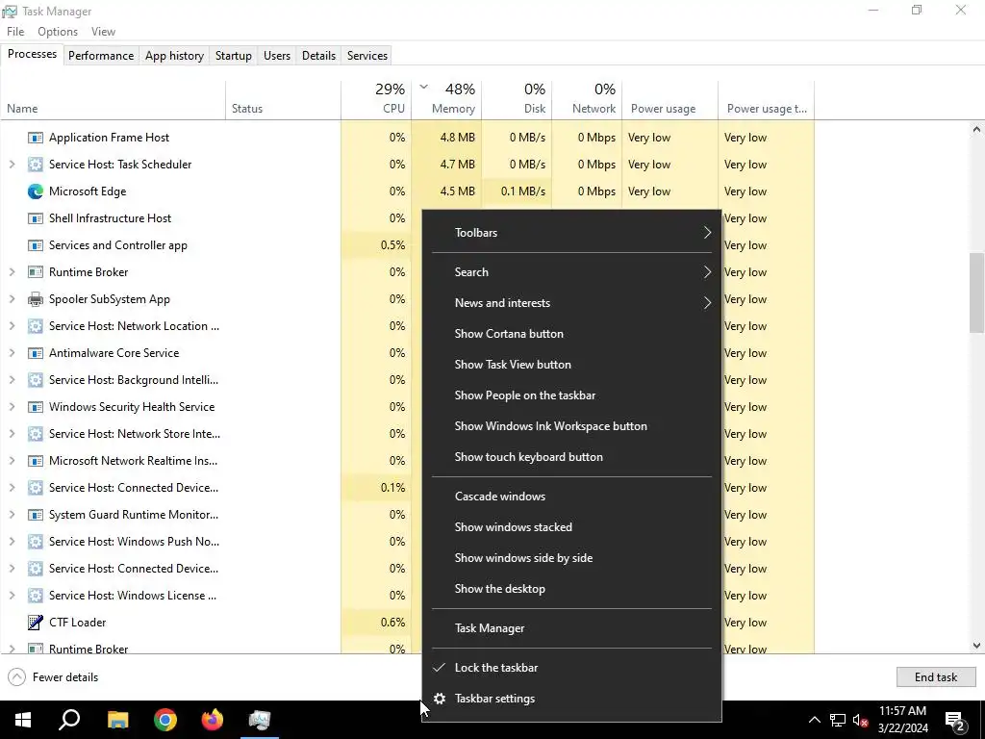Screen dimensions: 985x739
Task: Expand Spooler SubSystem App row
Action: (x=12, y=299)
